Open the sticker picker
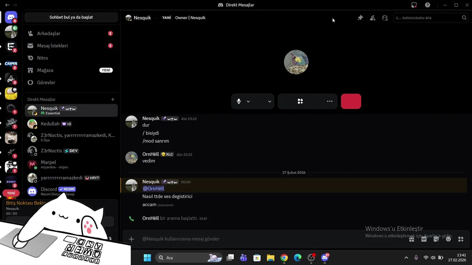 pos(436,239)
